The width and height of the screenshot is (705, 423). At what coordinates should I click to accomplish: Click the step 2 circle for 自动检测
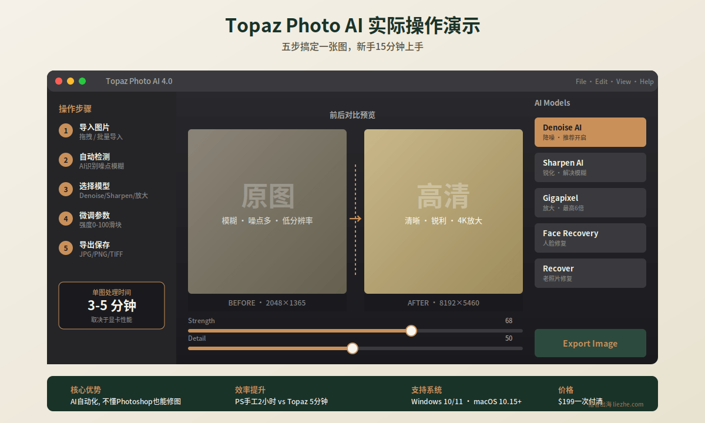pyautogui.click(x=66, y=160)
